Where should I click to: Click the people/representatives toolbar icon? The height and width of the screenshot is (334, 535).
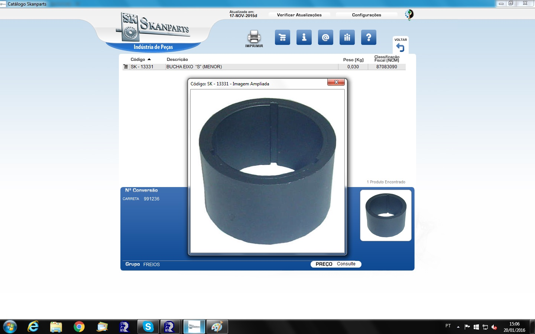coord(347,37)
